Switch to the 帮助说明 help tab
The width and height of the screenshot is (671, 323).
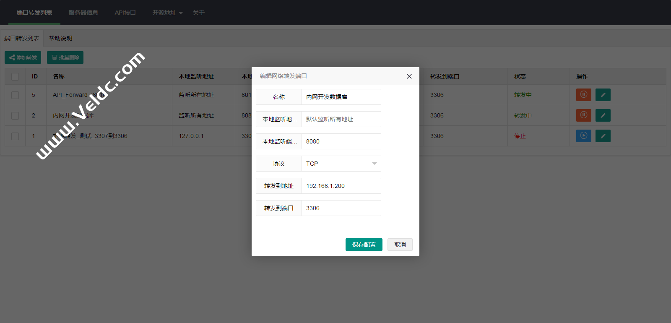(60, 38)
